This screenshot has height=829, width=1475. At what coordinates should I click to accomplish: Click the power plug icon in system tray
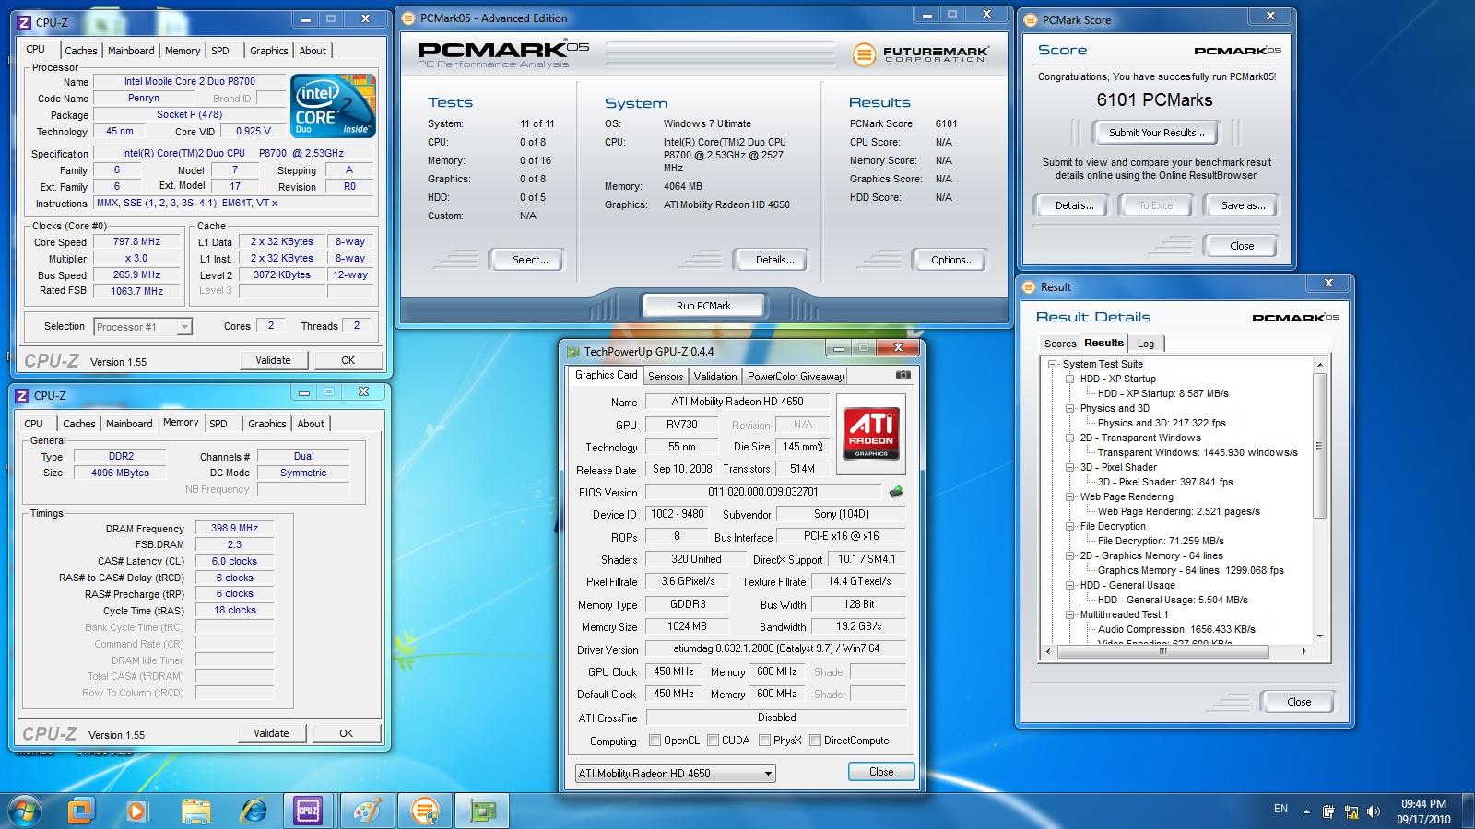1328,811
